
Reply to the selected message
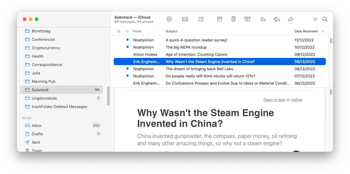pyautogui.click(x=263, y=19)
